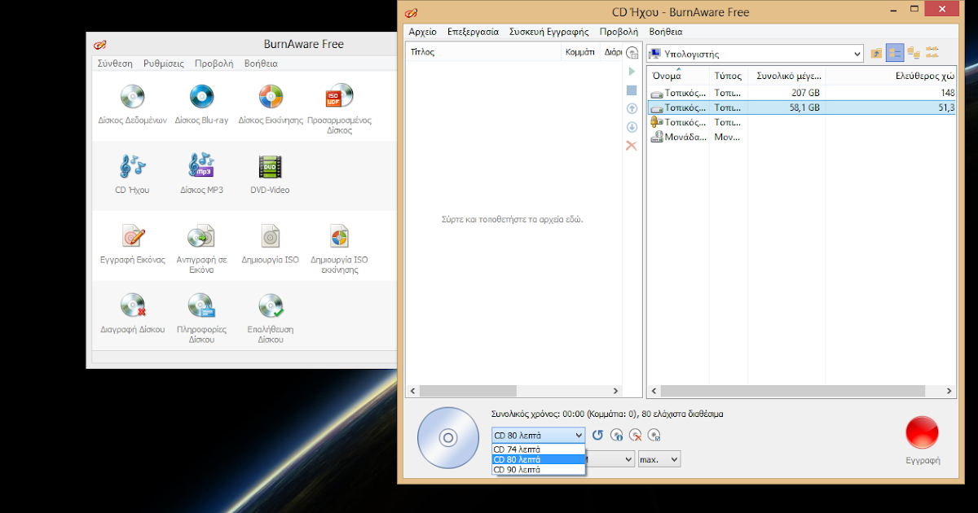Open Εγγραφή Εικόνας burn image tool
The width and height of the screenshot is (978, 513).
click(x=133, y=244)
